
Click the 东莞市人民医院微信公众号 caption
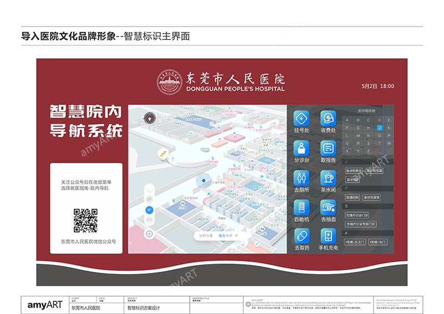pos(88,241)
